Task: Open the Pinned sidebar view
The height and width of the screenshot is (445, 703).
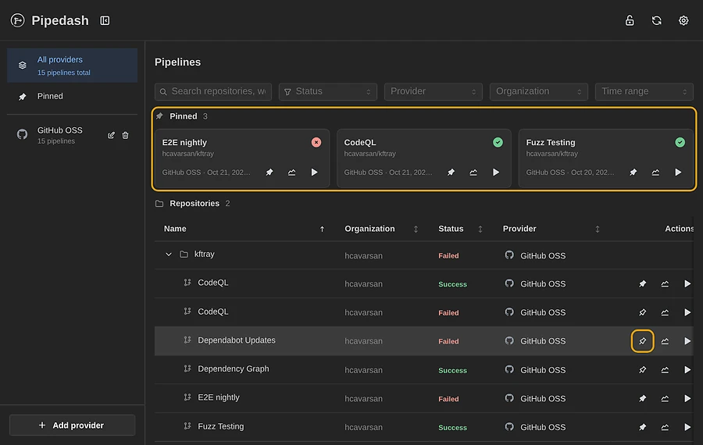Action: tap(72, 96)
